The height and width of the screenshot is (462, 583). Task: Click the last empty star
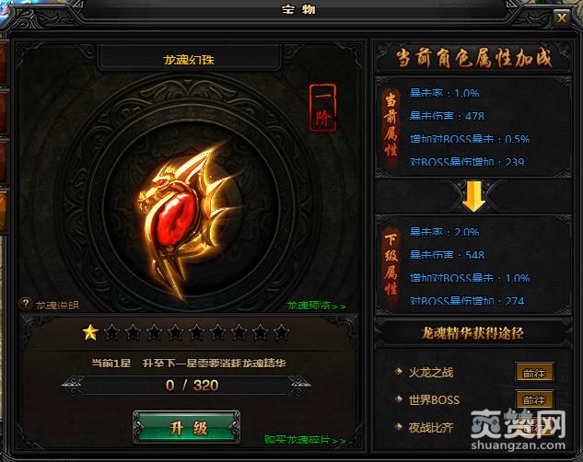(x=282, y=332)
